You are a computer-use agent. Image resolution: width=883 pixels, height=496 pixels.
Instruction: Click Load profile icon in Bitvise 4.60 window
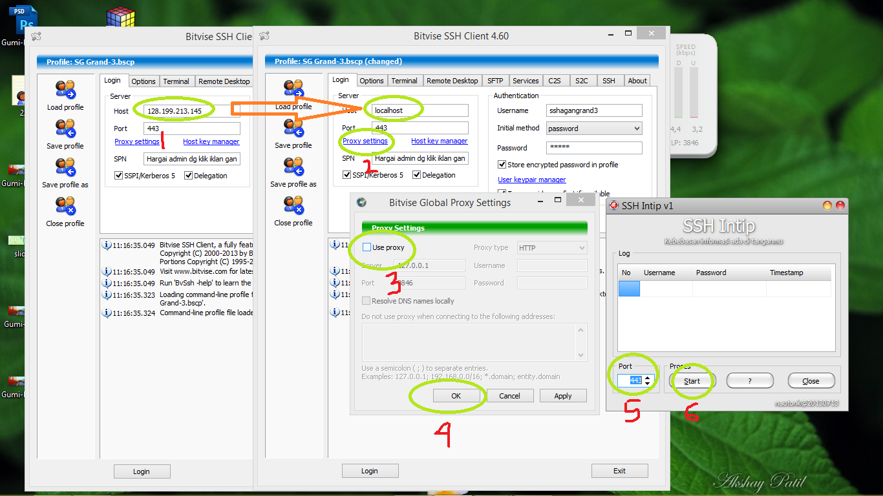point(293,89)
